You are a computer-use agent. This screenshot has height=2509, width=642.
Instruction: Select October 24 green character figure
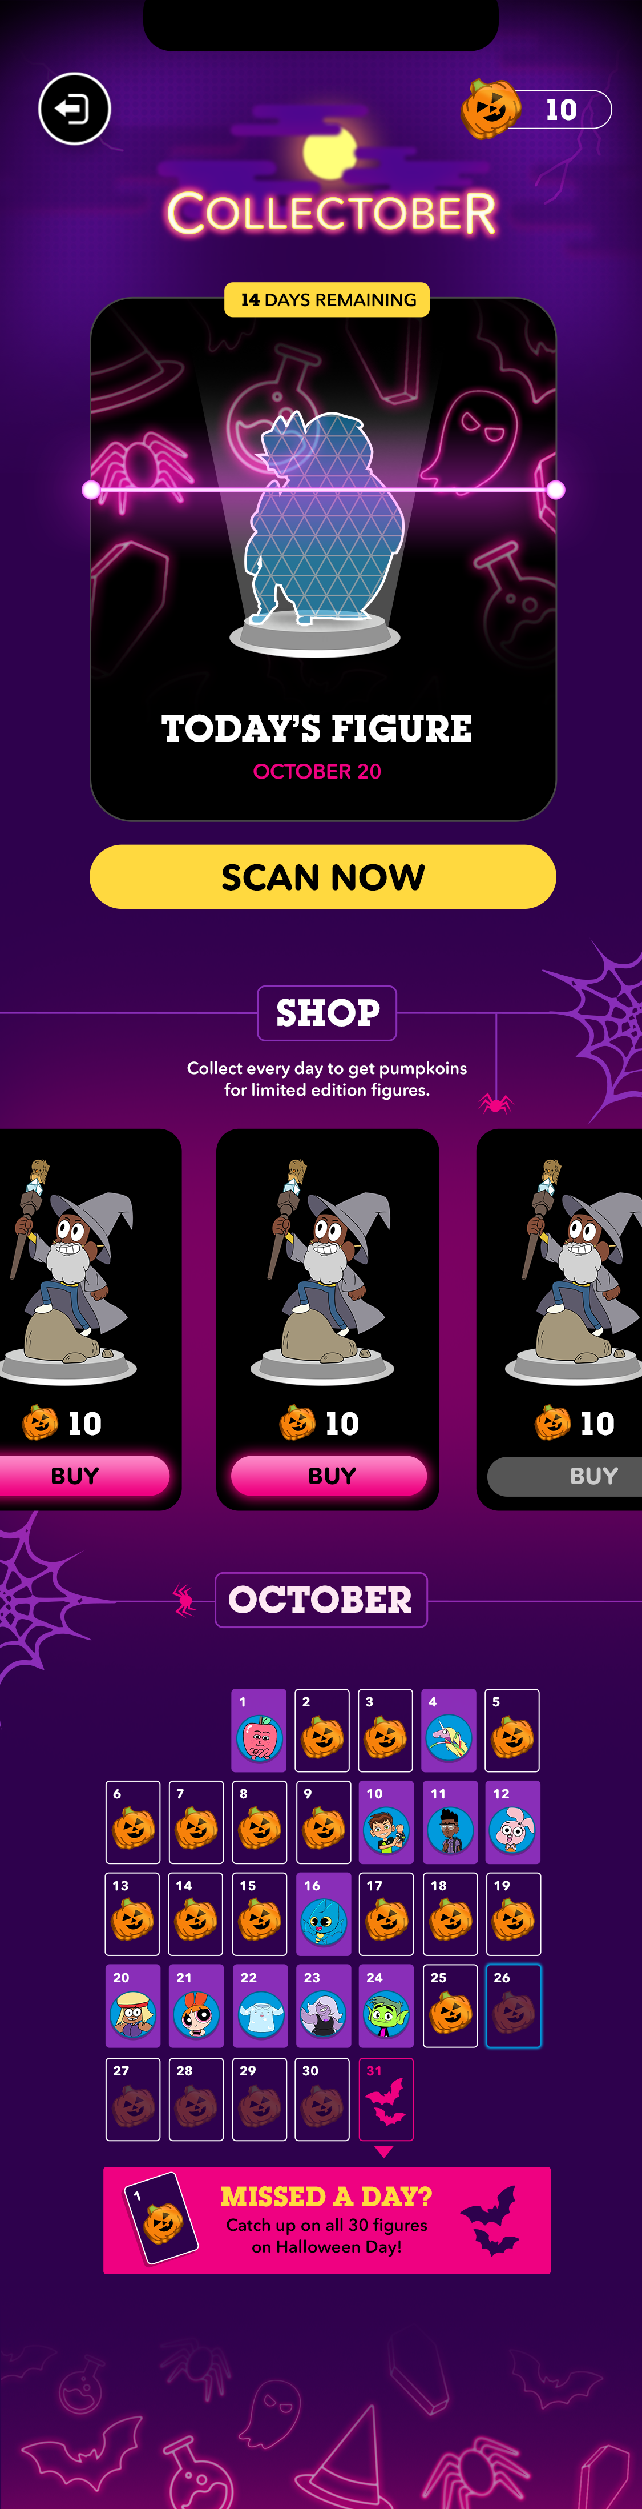click(386, 2006)
